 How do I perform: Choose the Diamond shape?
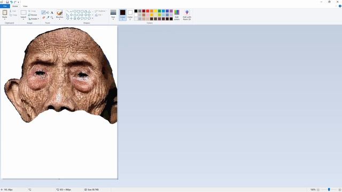tap(71, 15)
